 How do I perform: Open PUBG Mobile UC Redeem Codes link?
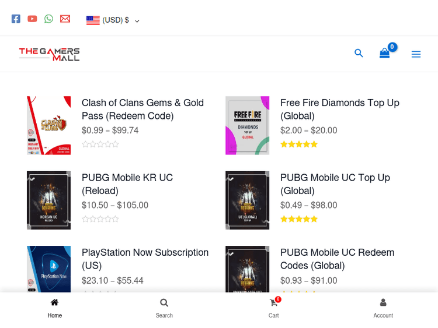(x=337, y=259)
